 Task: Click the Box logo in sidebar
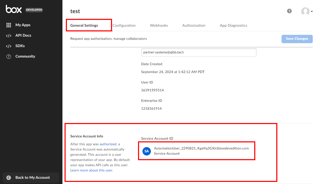14,9
